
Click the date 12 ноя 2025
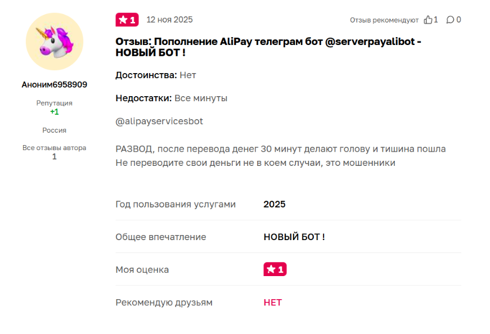click(168, 19)
